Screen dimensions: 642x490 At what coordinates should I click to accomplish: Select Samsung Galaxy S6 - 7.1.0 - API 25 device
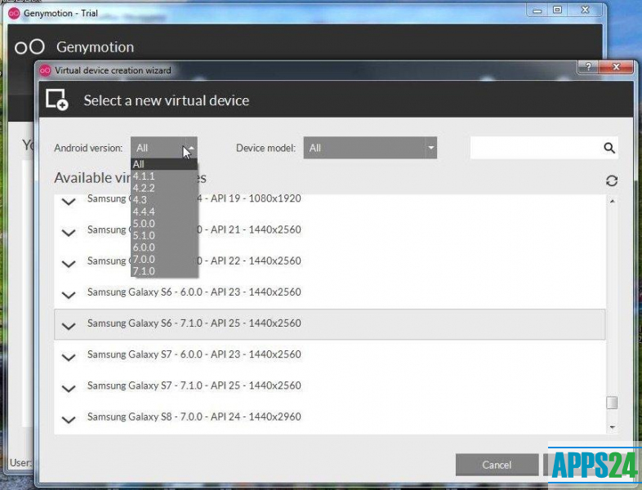[330, 323]
